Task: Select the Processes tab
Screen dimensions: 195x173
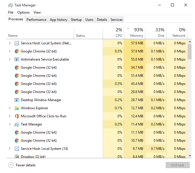Action: (x=16, y=19)
